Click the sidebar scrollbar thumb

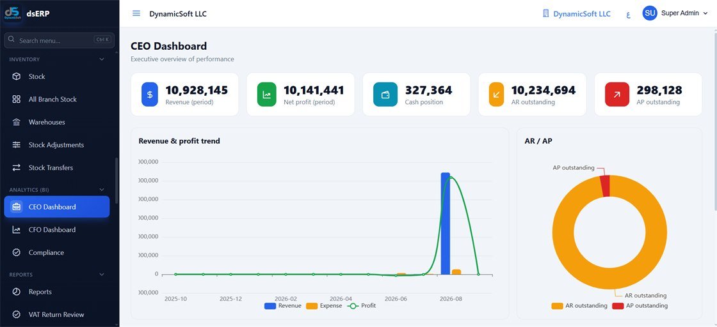tap(117, 181)
